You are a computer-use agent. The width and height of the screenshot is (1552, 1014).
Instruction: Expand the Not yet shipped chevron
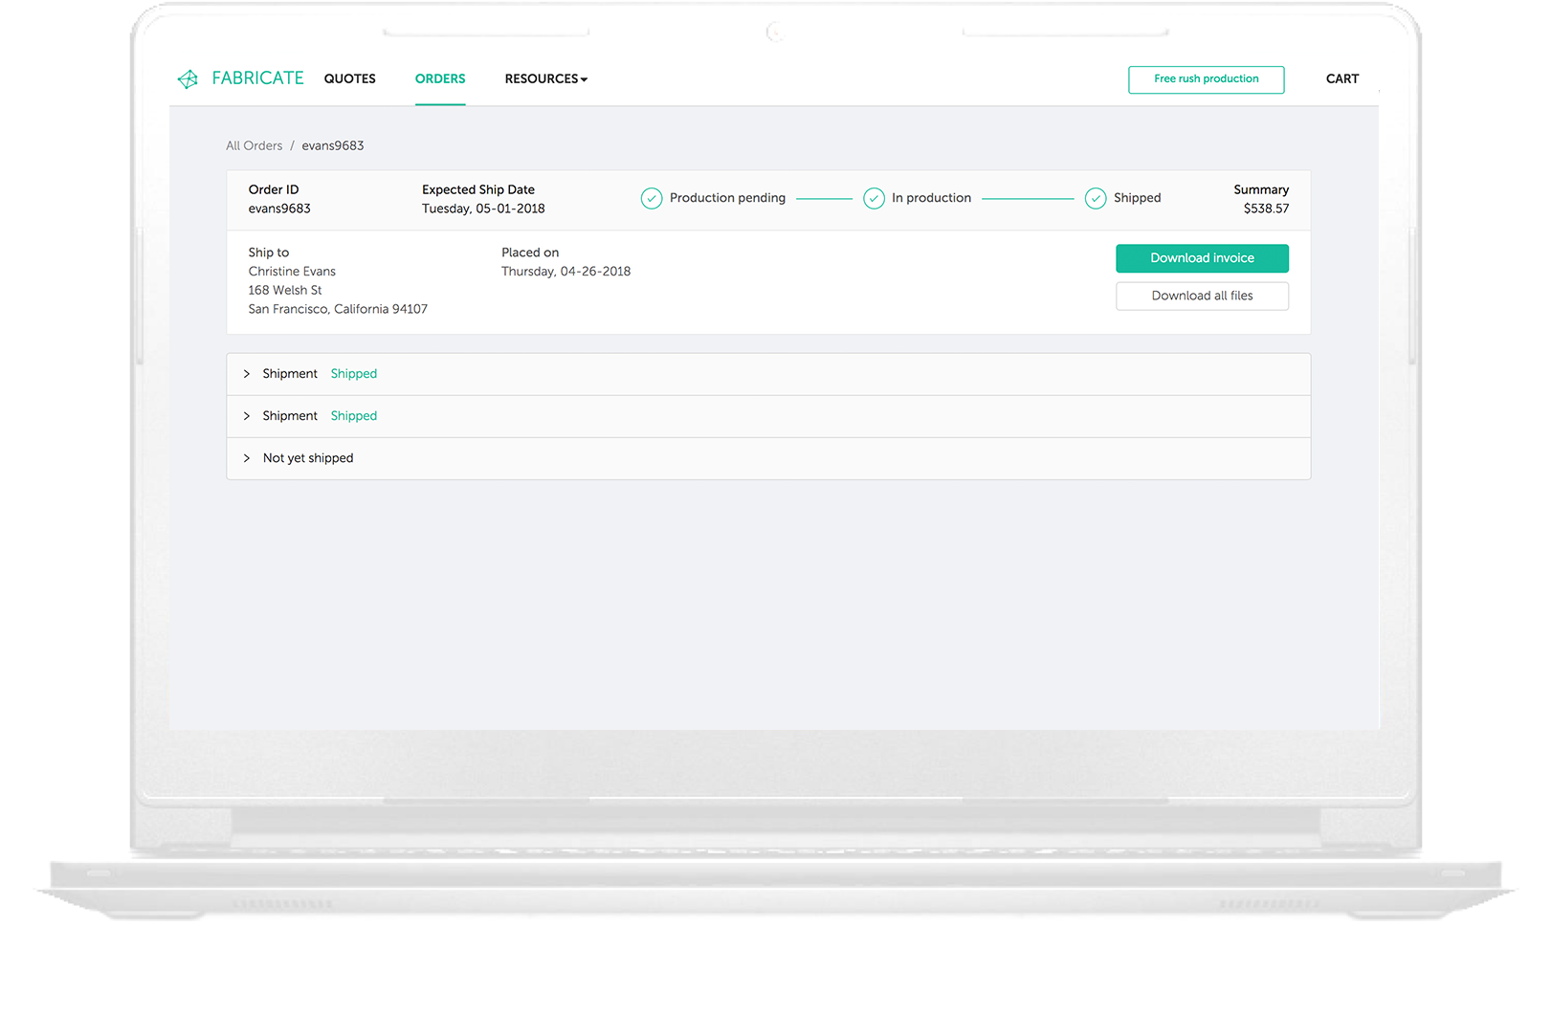tap(246, 458)
